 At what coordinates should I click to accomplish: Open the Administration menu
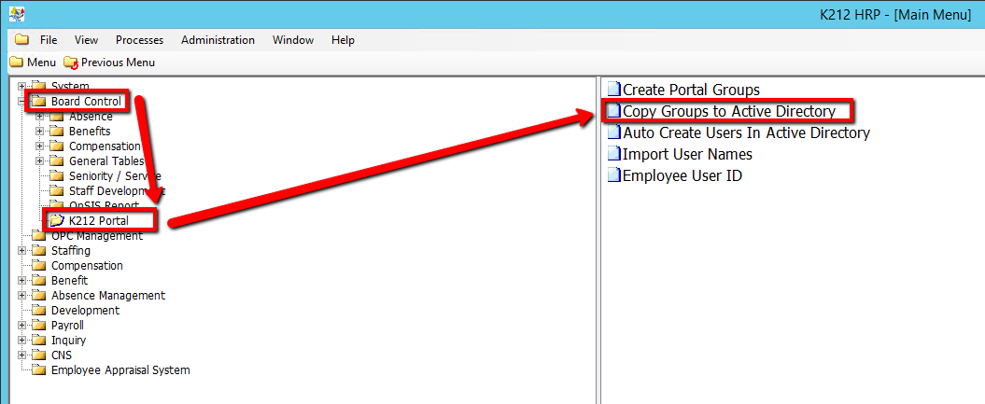[x=218, y=40]
